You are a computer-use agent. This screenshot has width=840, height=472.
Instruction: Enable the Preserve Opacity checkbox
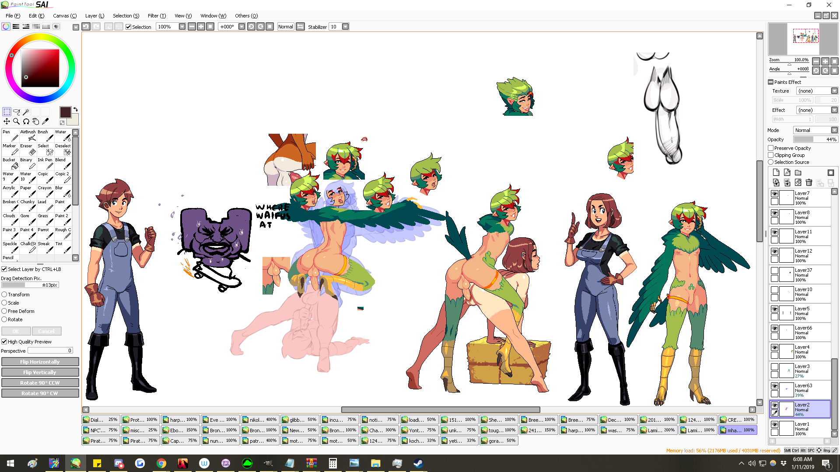coord(771,148)
